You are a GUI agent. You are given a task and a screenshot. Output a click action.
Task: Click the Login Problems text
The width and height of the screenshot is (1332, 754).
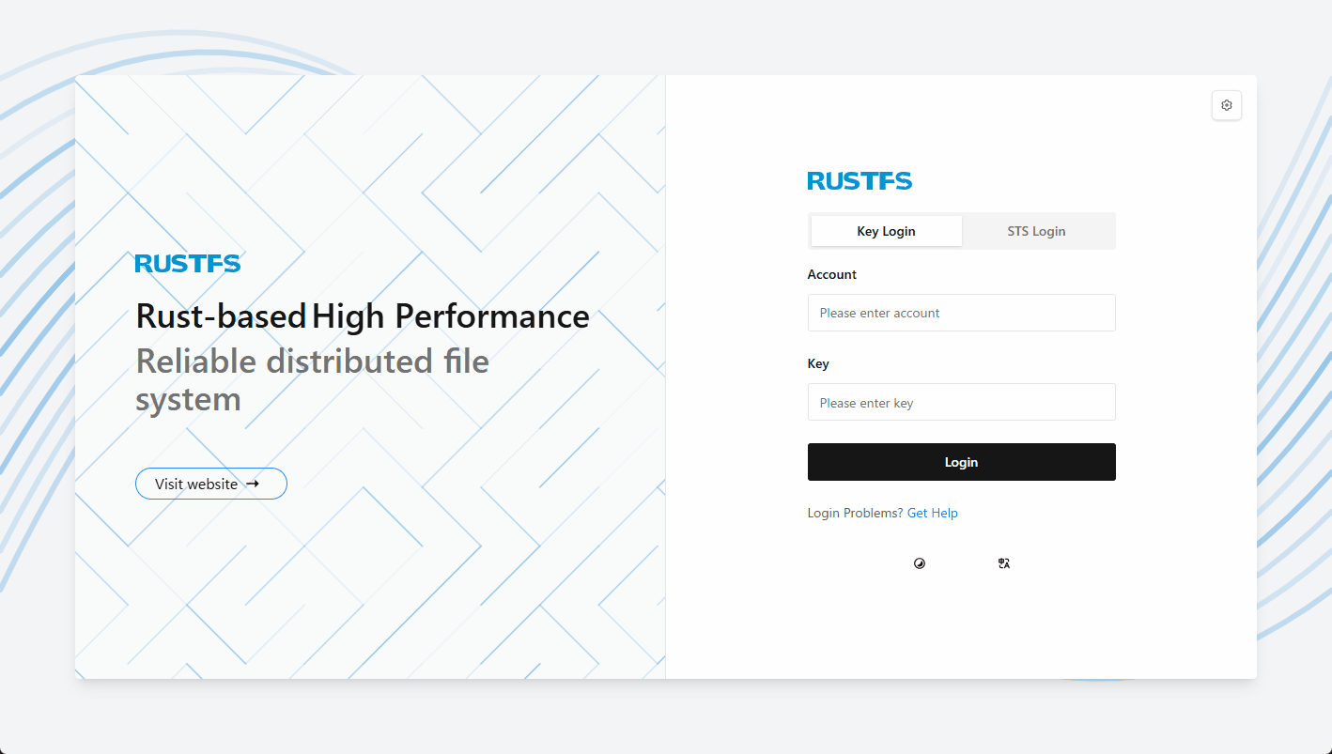click(x=854, y=513)
